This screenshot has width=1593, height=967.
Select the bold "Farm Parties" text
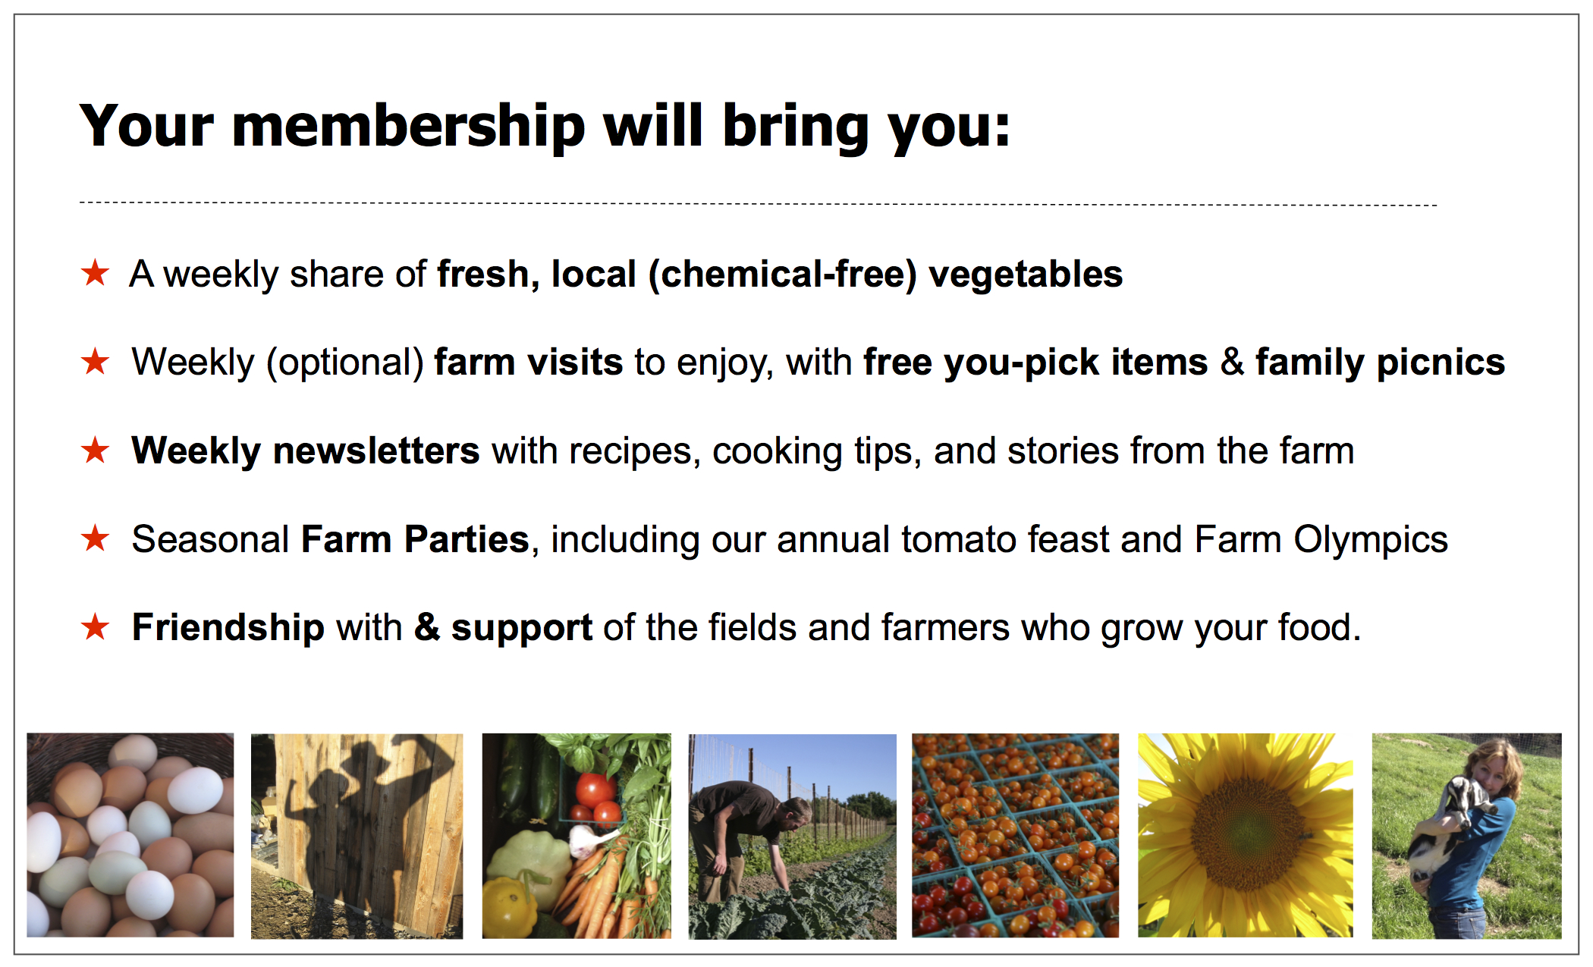[x=415, y=539]
